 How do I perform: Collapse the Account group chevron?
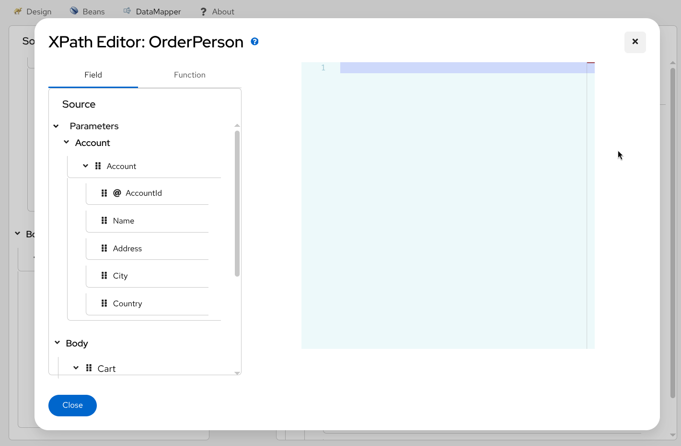pyautogui.click(x=67, y=142)
